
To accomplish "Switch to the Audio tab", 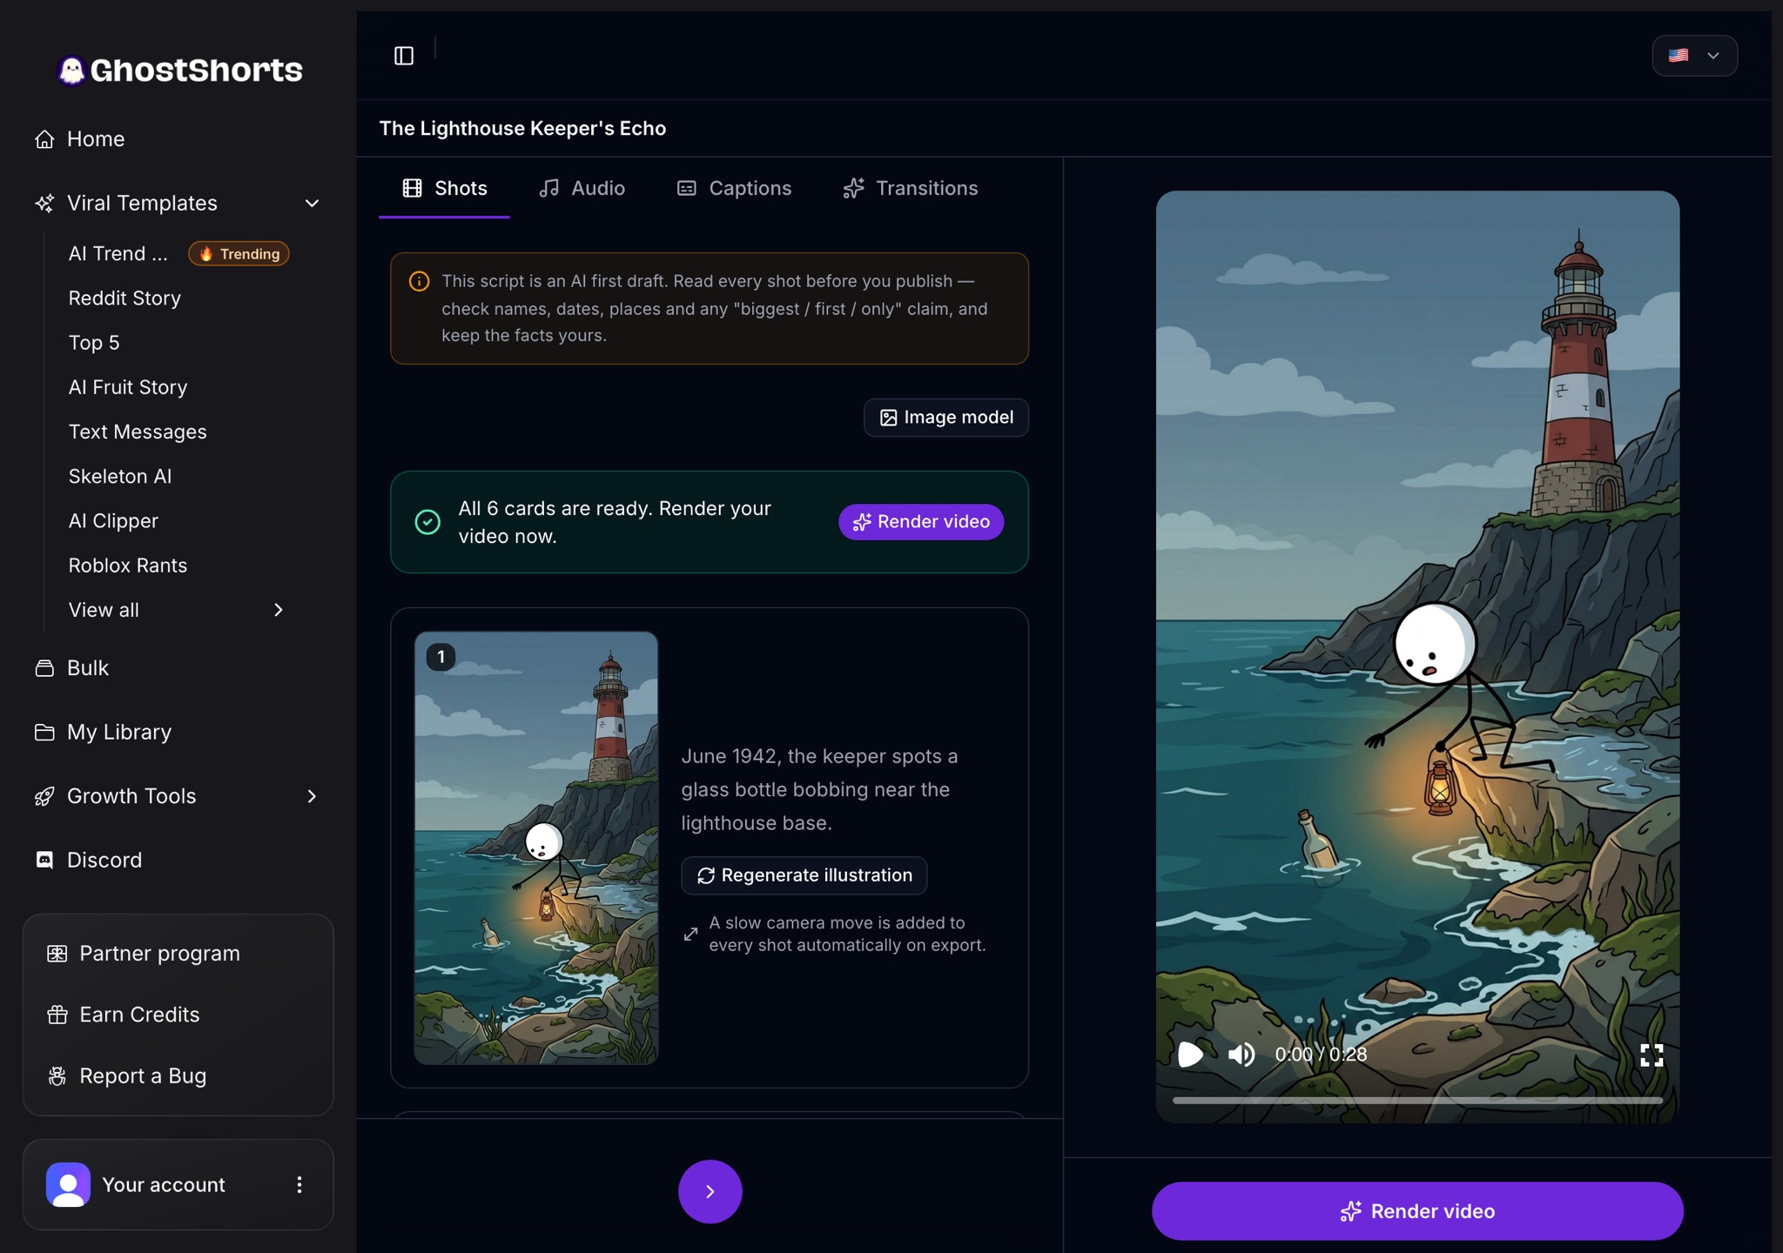I will coord(582,189).
